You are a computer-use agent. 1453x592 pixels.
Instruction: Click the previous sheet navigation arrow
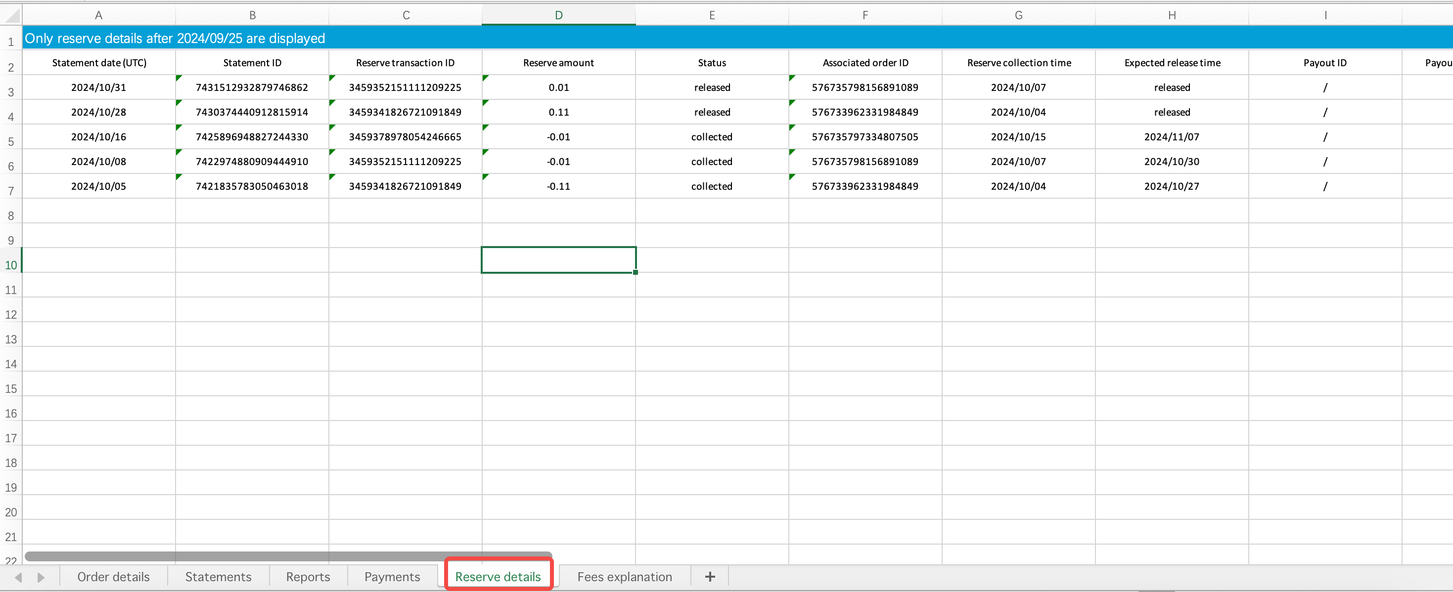(x=19, y=577)
